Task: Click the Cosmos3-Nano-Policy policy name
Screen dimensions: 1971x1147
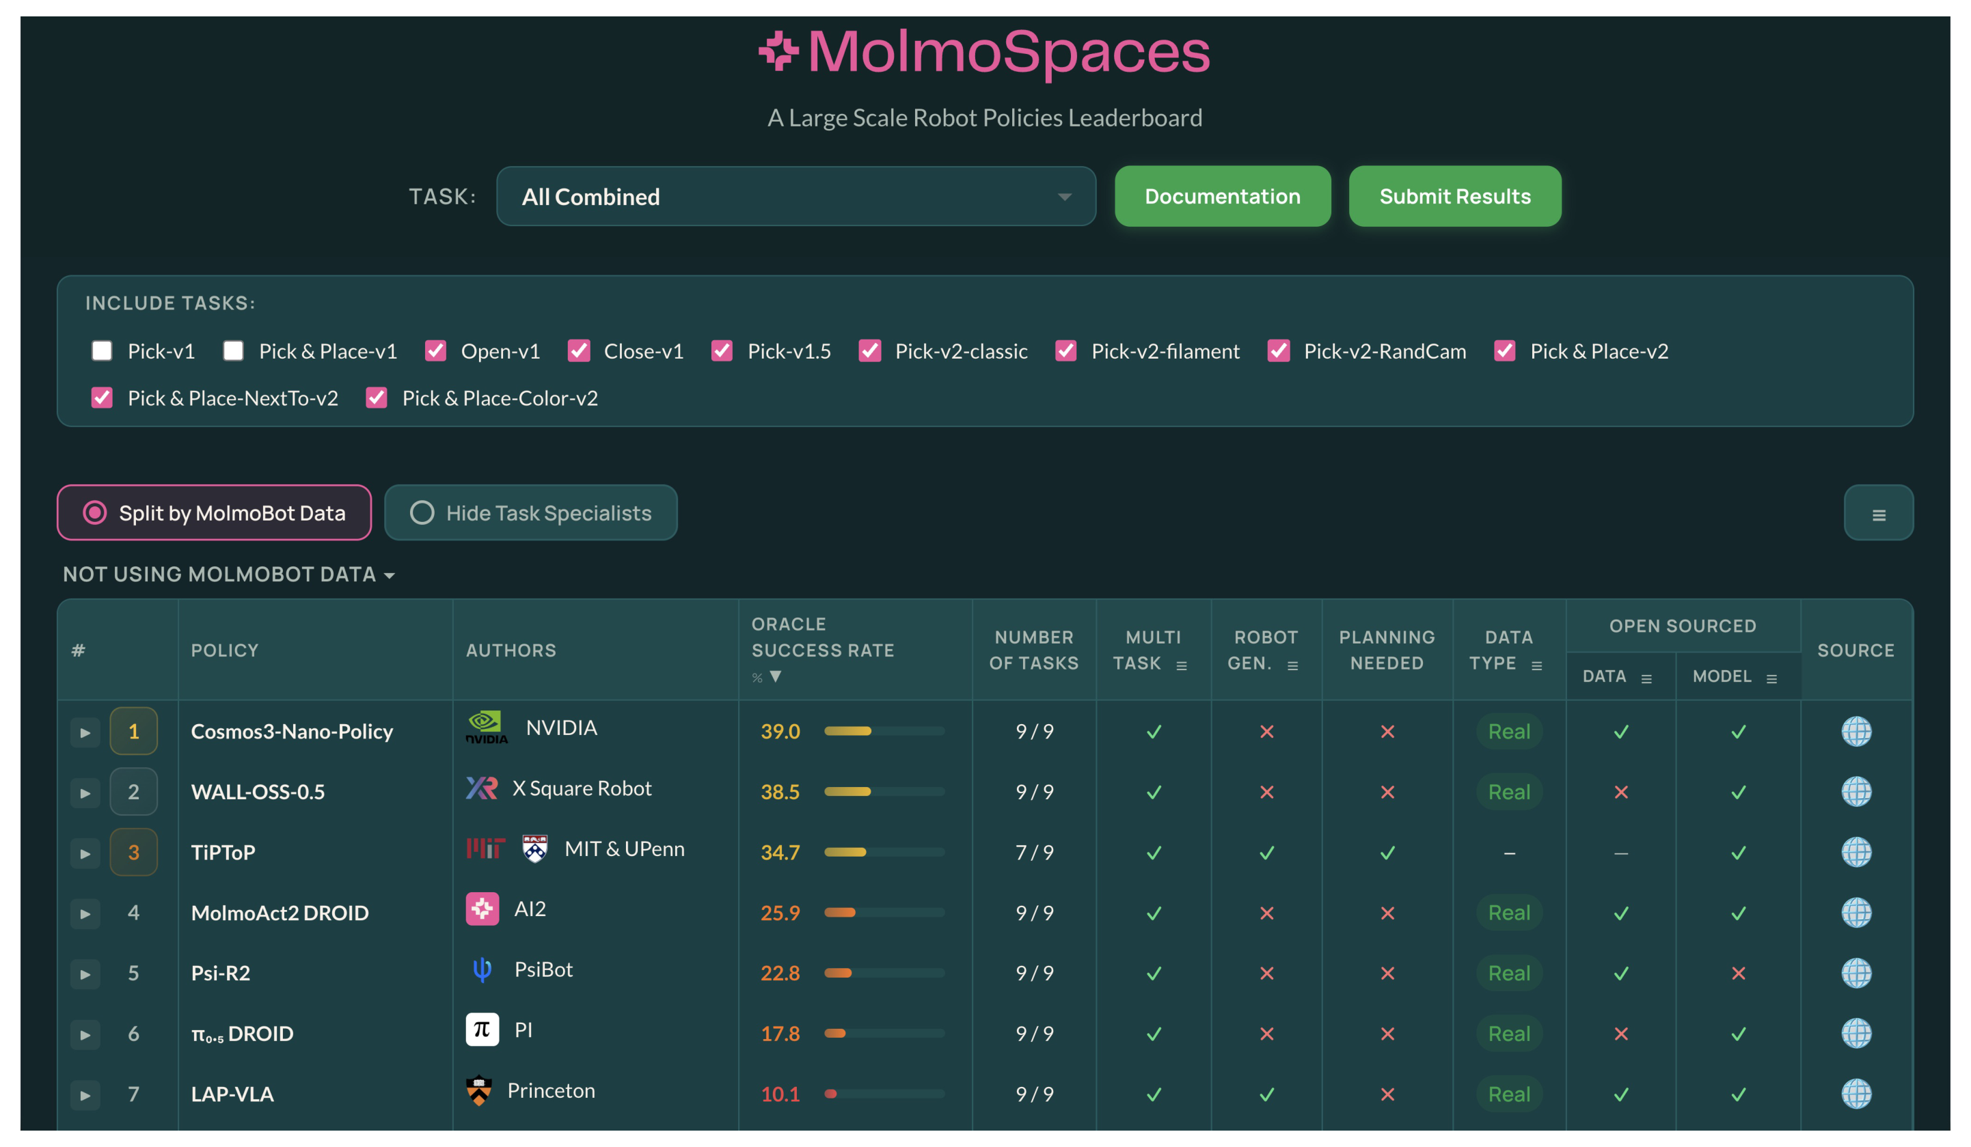Action: pos(292,731)
